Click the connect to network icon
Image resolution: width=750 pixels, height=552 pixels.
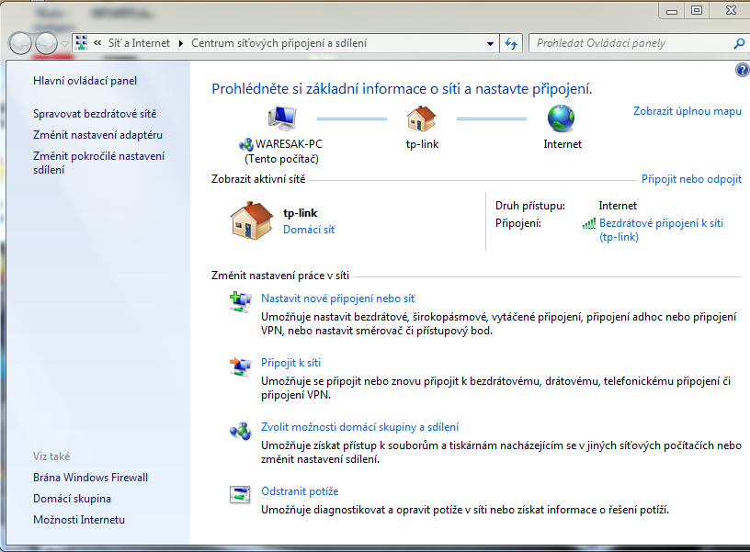[x=240, y=366]
